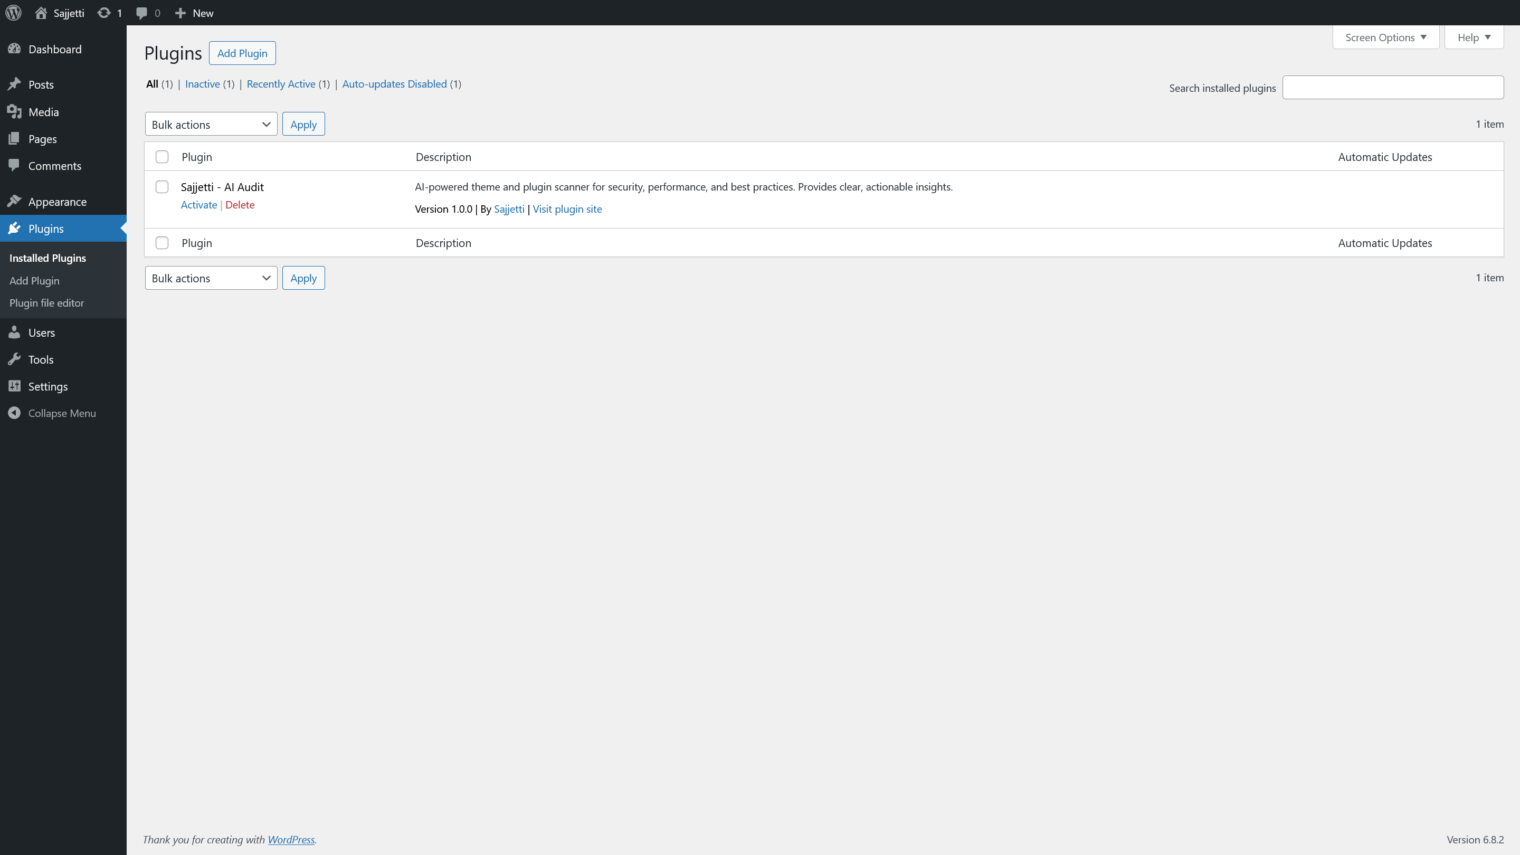Screen dimensions: 1520x855
Task: Click the Collapse Menu arrow icon
Action: point(15,413)
